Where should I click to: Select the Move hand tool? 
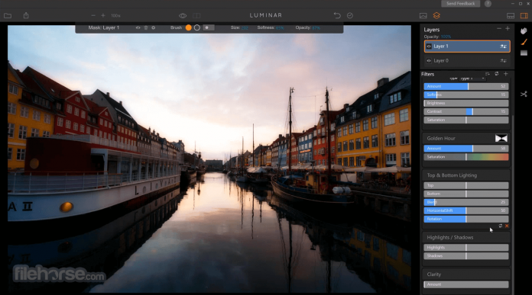(x=524, y=30)
